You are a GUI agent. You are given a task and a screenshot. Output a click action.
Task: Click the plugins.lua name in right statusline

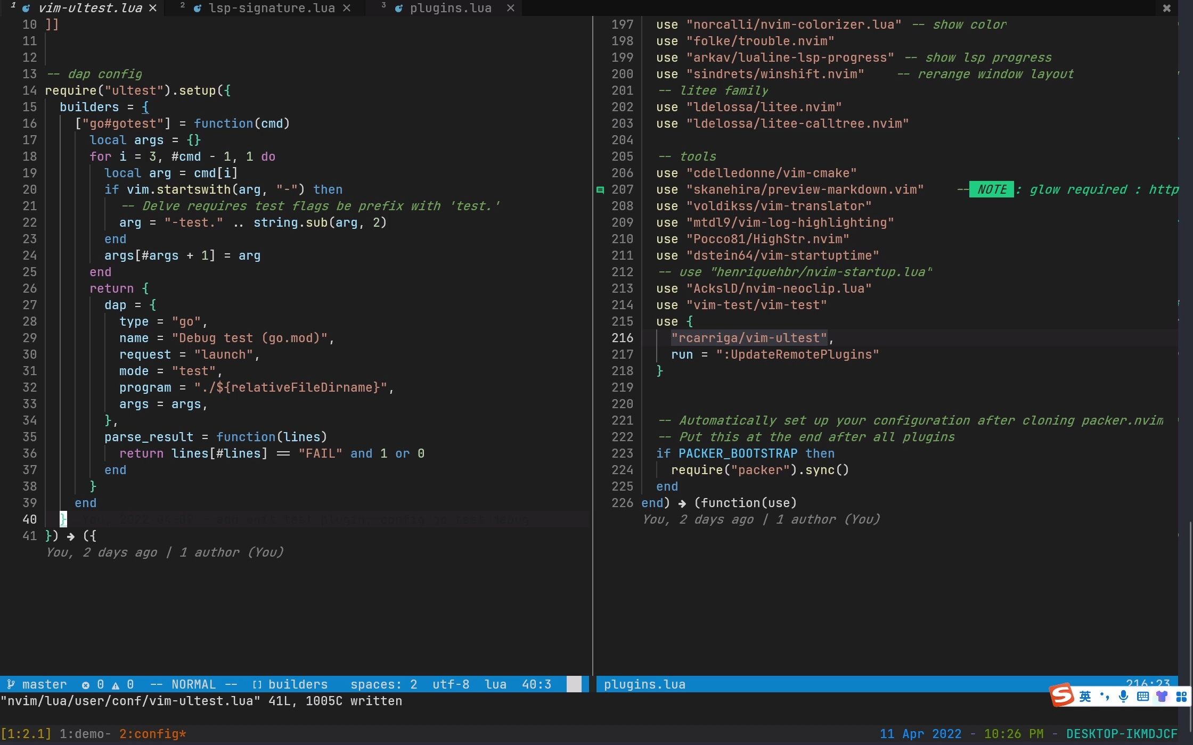coord(644,684)
